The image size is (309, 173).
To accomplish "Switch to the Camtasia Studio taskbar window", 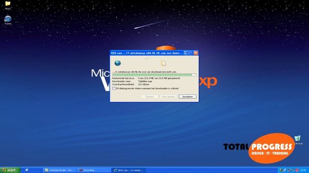I will point(59,170).
